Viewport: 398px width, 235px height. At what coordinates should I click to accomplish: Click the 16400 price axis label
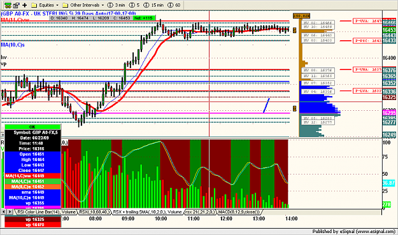point(389,58)
